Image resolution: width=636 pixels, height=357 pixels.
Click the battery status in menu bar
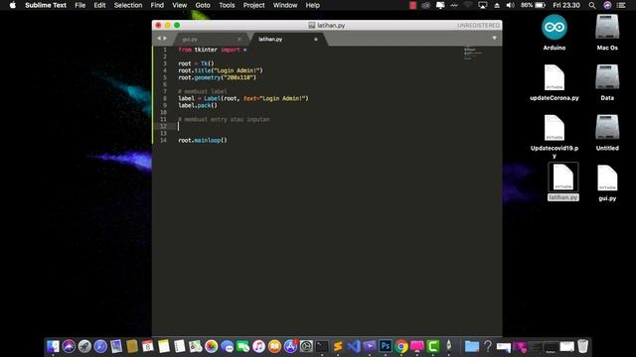[533, 5]
